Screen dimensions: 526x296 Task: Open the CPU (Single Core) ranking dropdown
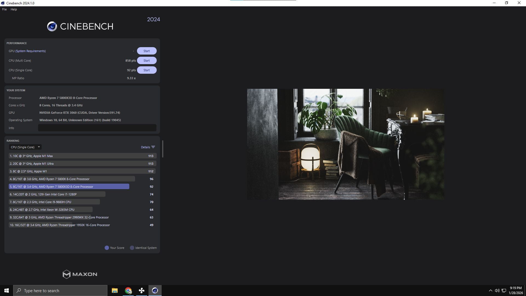pyautogui.click(x=25, y=147)
